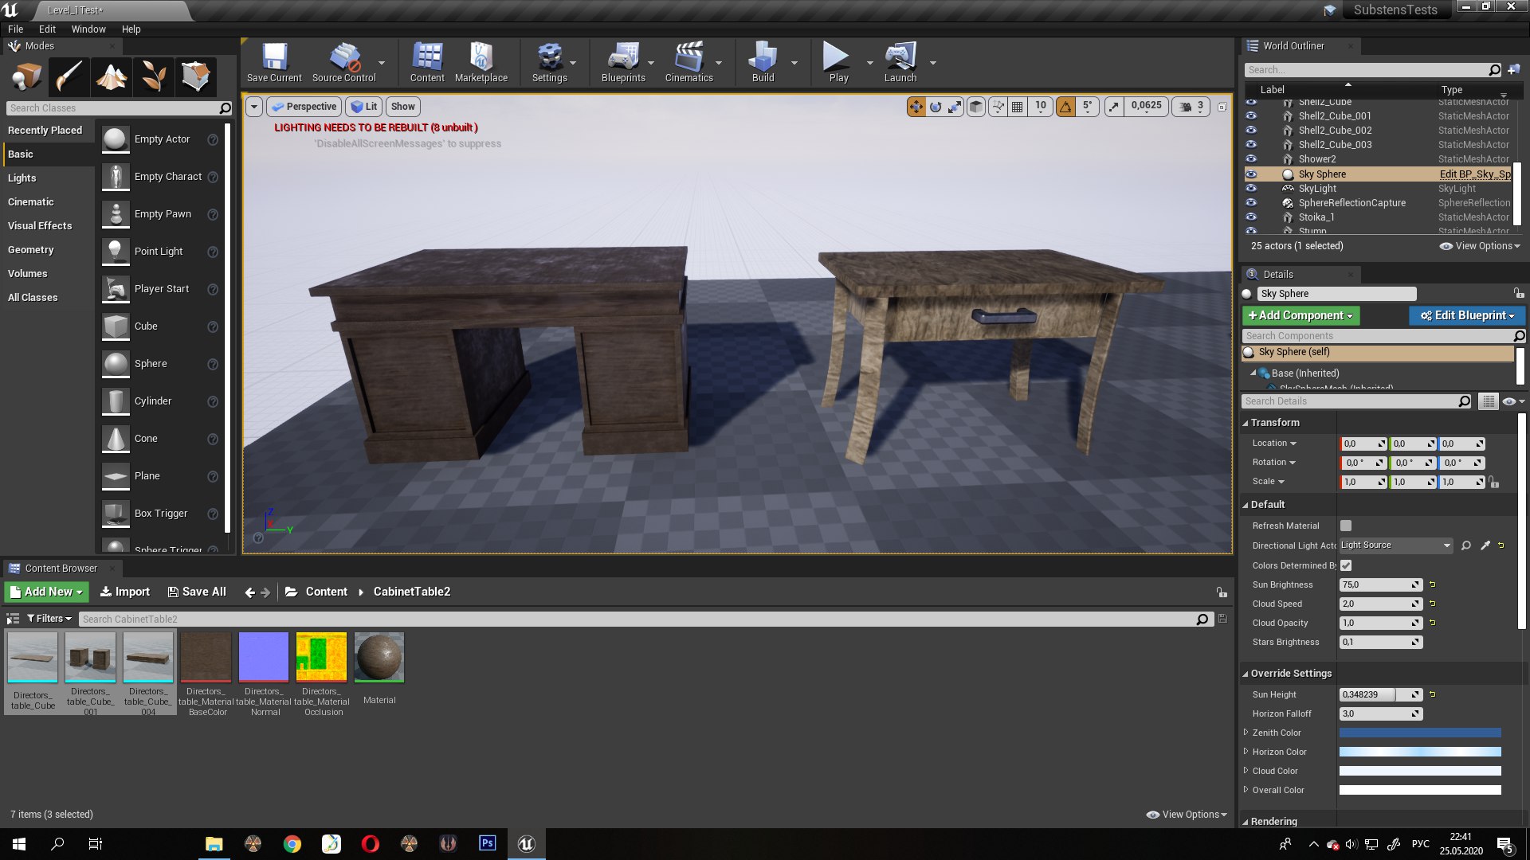Click Zenith Color swatch bar

(x=1420, y=733)
